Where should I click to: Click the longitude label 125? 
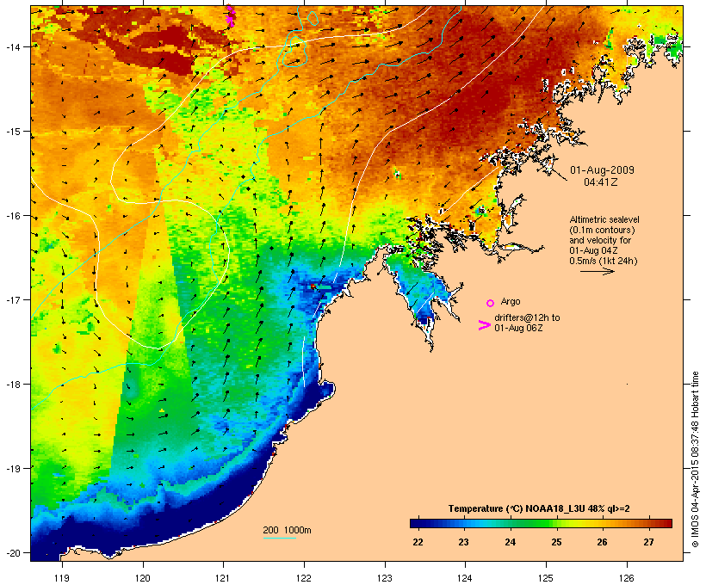pos(546,578)
